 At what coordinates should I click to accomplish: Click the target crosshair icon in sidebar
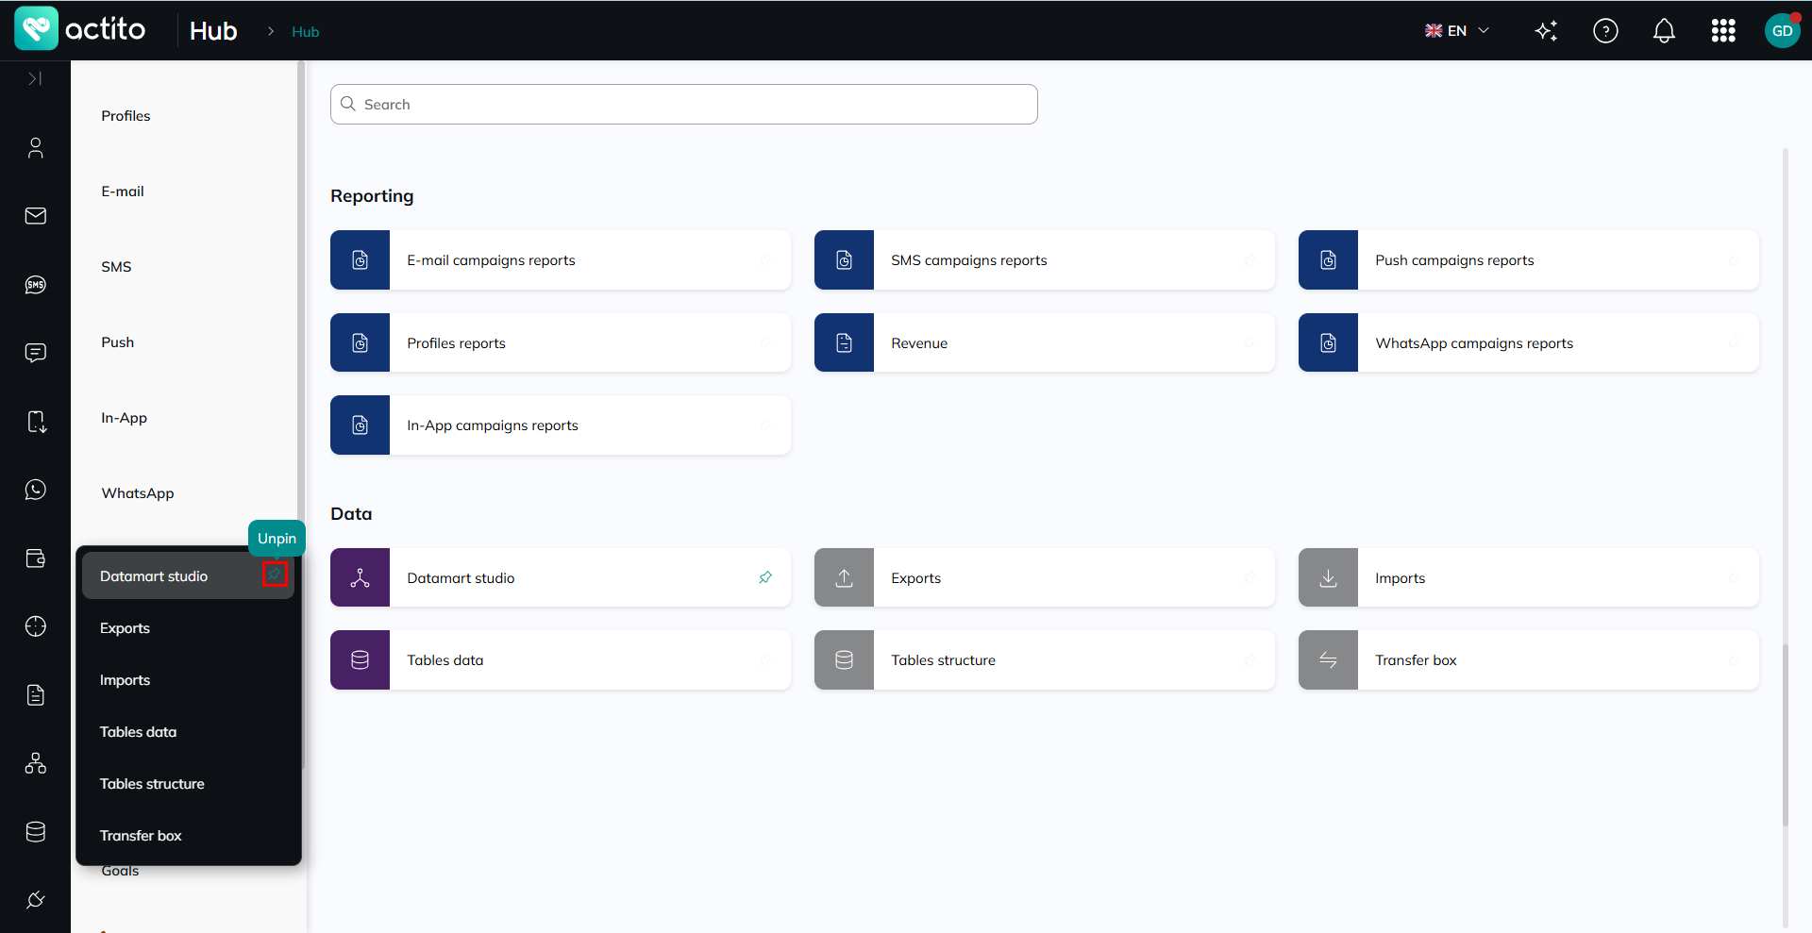pos(35,626)
